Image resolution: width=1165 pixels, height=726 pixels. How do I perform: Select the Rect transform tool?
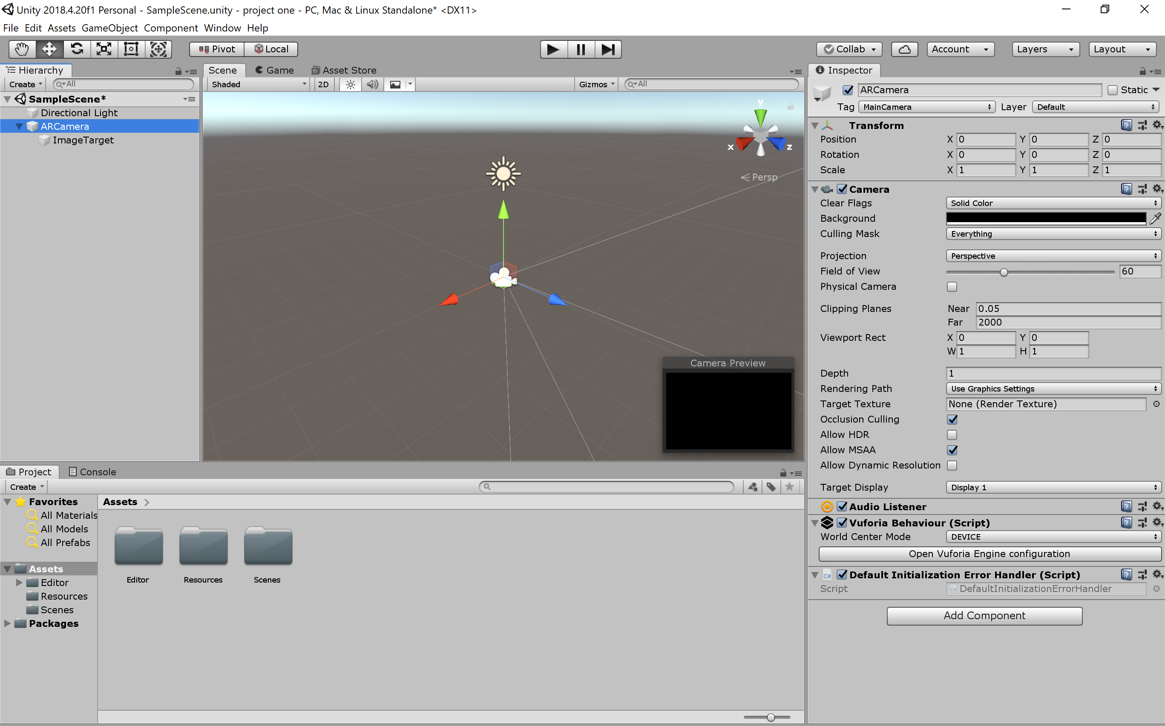[131, 49]
